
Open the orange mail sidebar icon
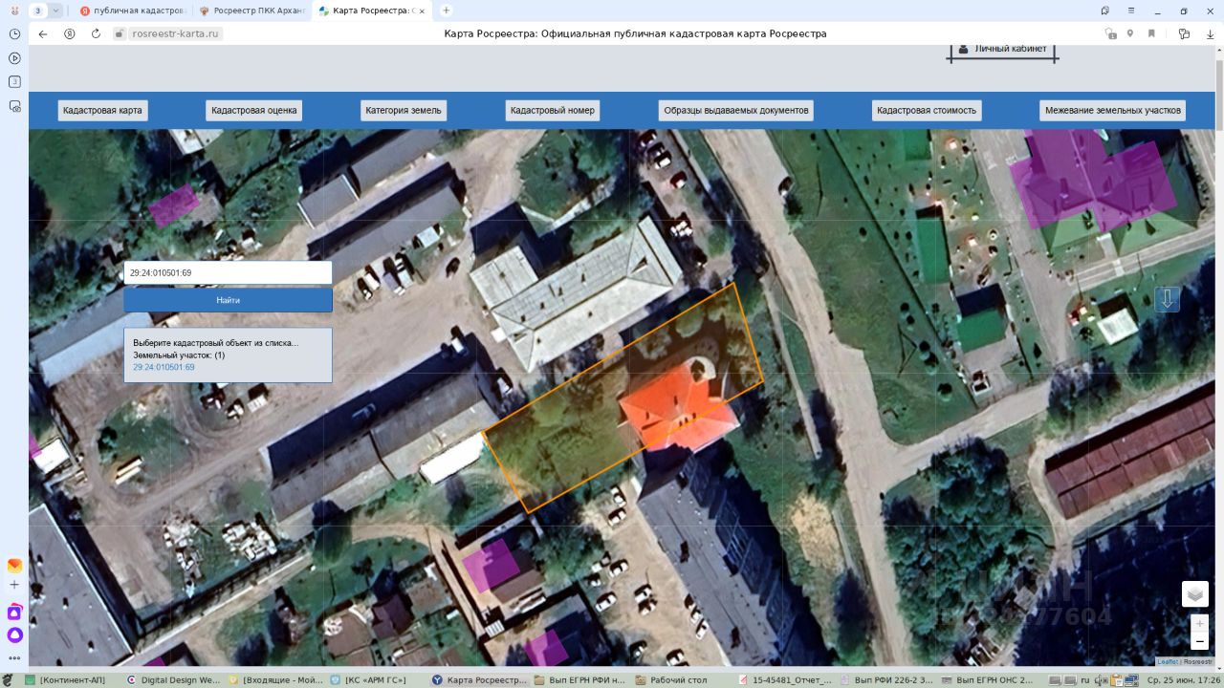click(14, 566)
